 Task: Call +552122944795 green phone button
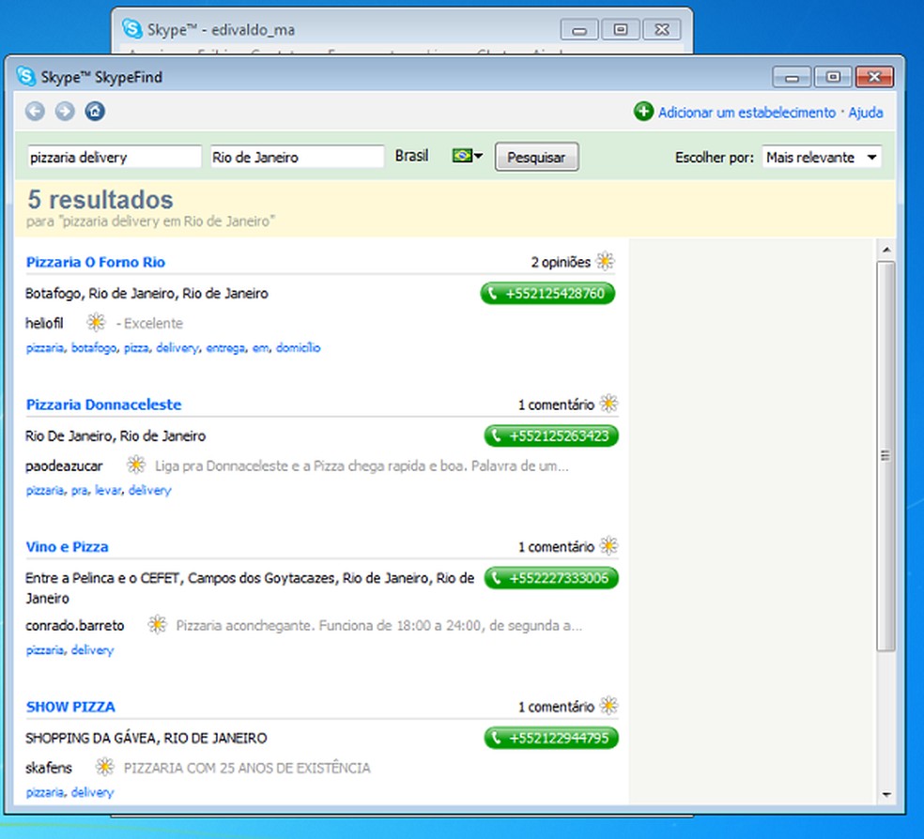(551, 738)
